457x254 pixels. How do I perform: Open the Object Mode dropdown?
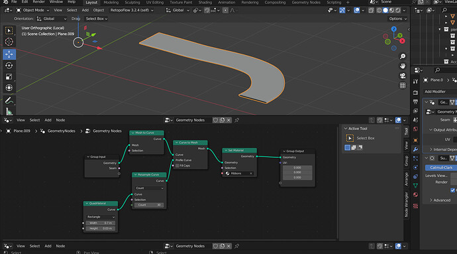tap(32, 10)
